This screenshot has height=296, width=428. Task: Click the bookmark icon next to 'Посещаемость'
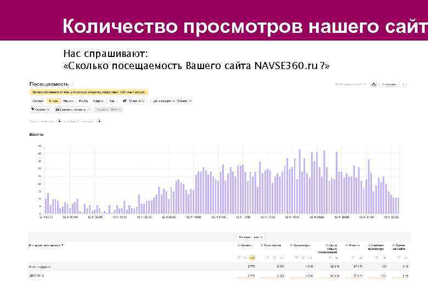[72, 84]
